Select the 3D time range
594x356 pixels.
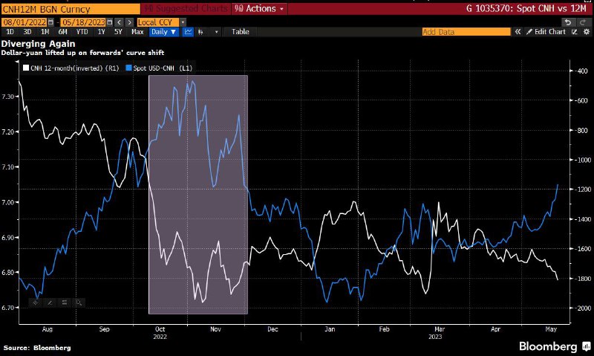27,32
